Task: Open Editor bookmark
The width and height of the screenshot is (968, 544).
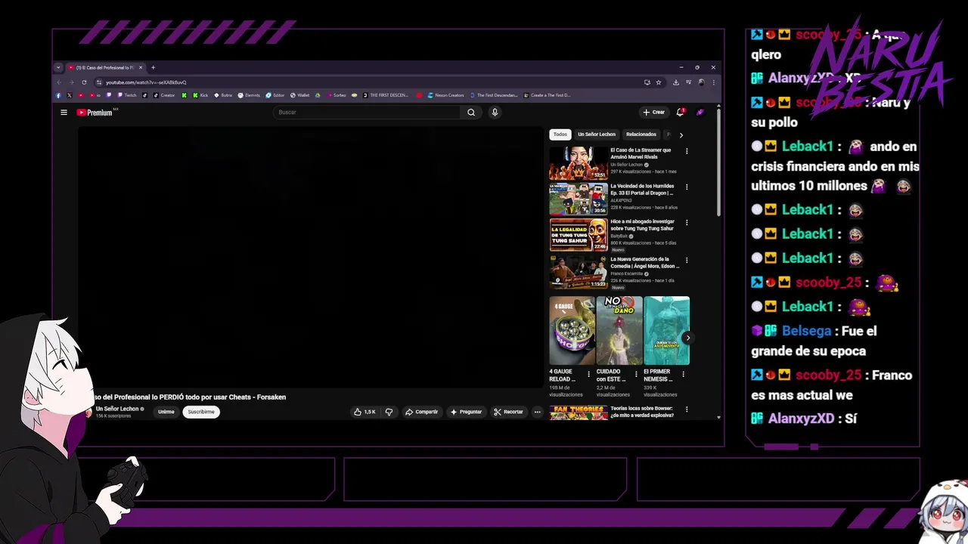Action: coord(275,95)
